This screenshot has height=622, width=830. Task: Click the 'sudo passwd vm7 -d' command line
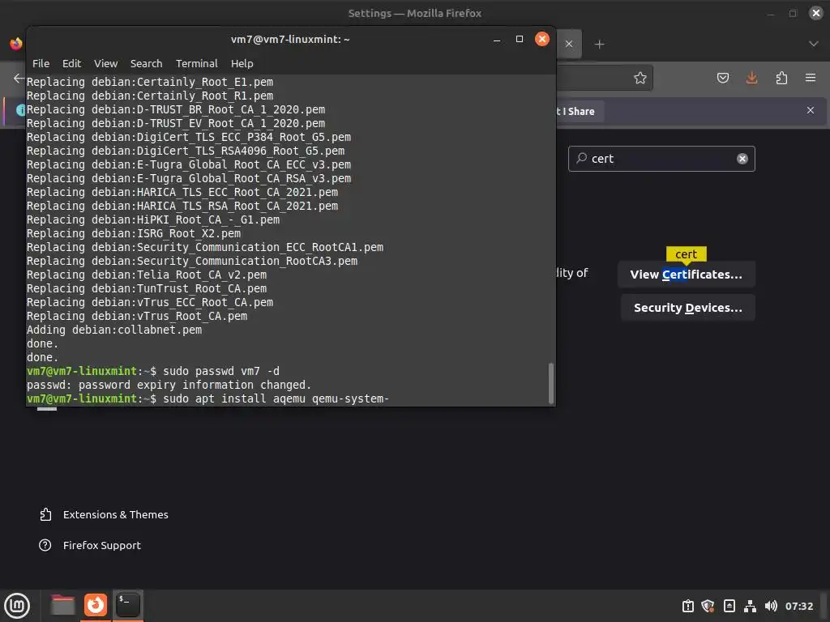click(153, 371)
